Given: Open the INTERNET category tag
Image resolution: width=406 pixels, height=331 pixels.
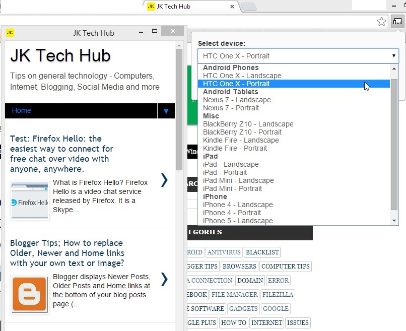Looking at the screenshot, I should (266, 323).
